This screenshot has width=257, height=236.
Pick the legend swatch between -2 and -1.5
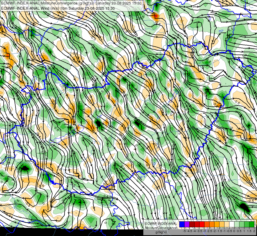pos(217,224)
